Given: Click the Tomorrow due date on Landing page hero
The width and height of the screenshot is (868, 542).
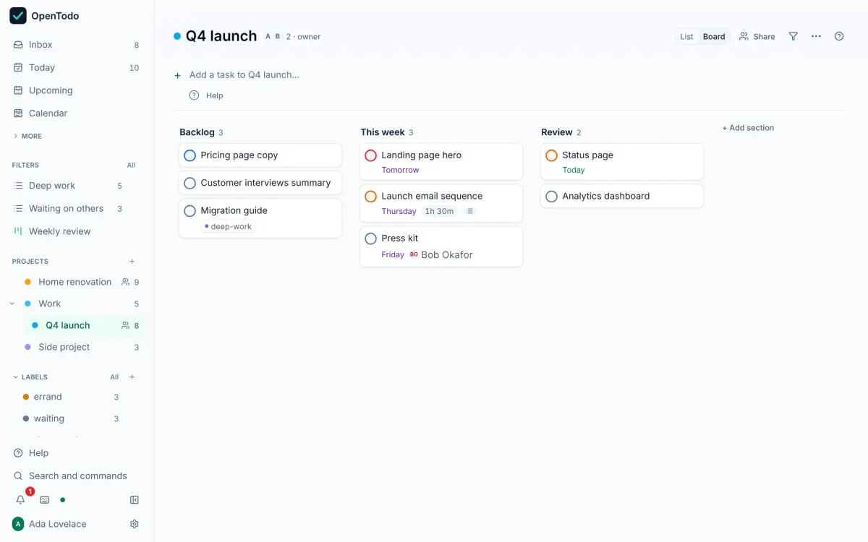Looking at the screenshot, I should tap(401, 170).
